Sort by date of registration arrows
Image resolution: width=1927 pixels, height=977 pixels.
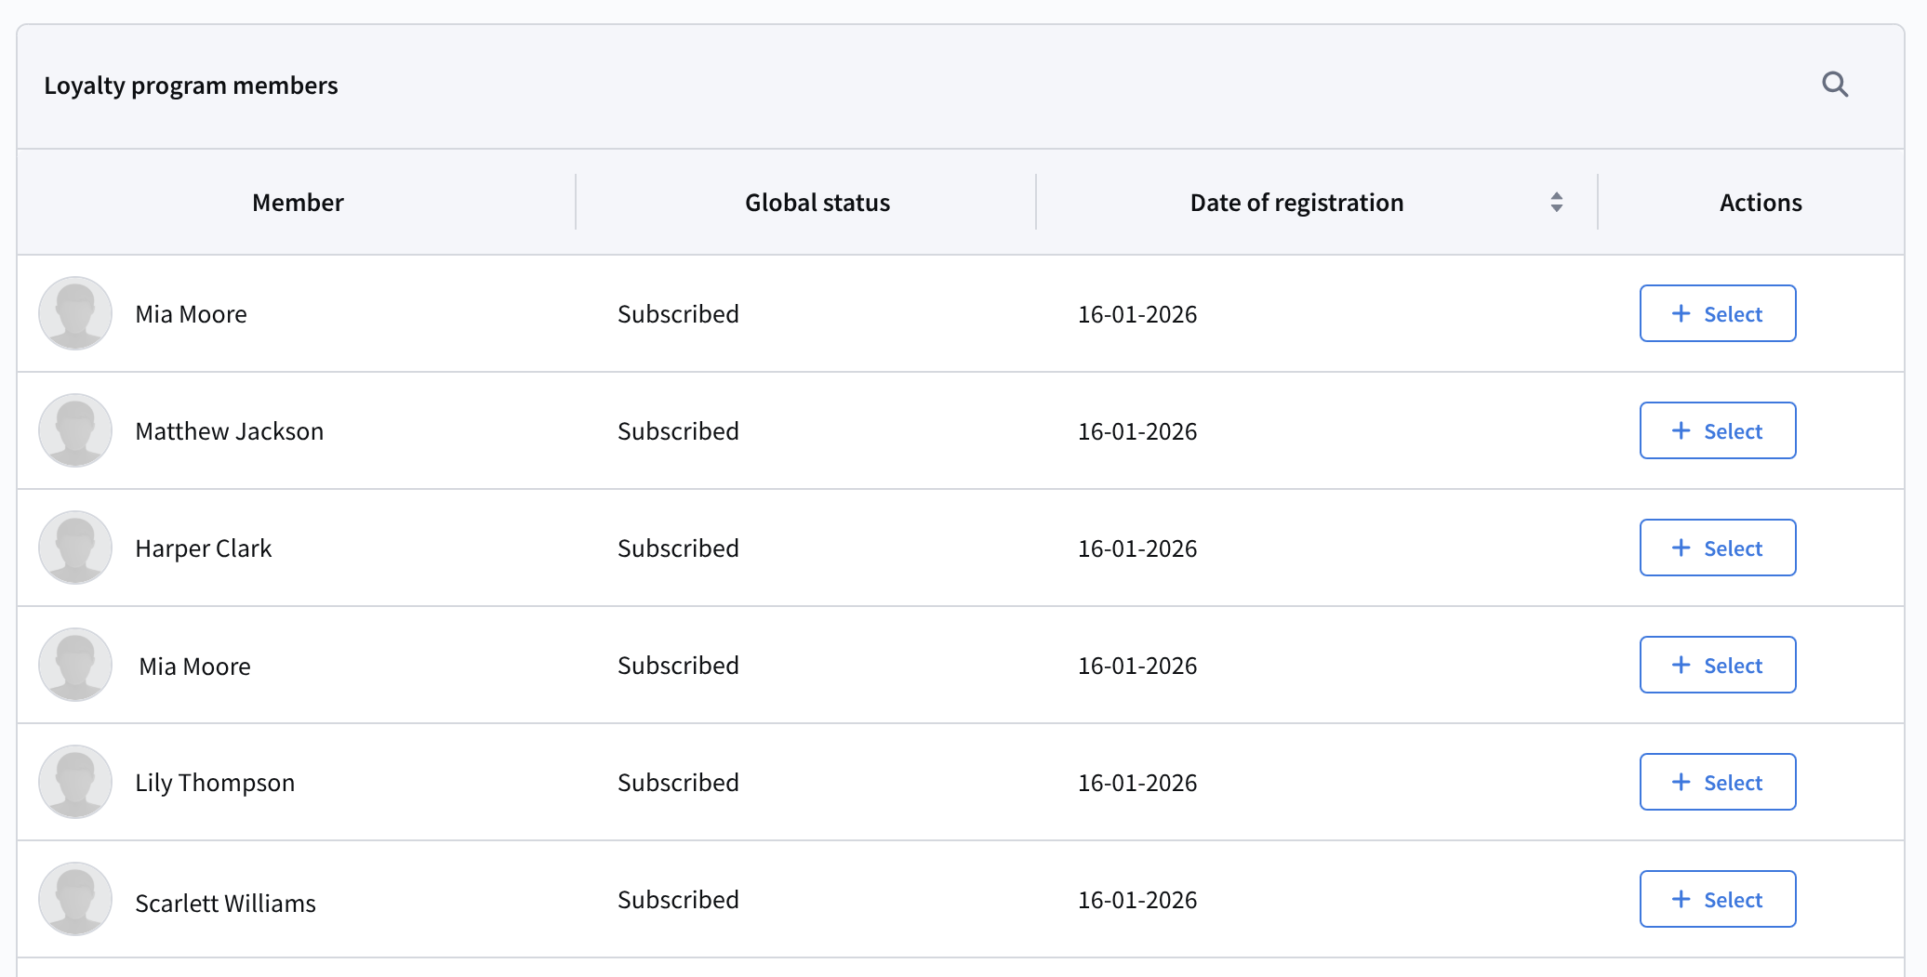1556,203
